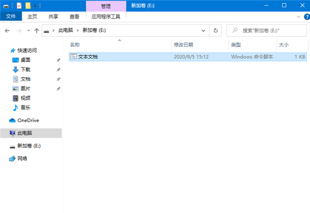Sort by 修改日期 column header
The image size is (310, 213).
(183, 45)
